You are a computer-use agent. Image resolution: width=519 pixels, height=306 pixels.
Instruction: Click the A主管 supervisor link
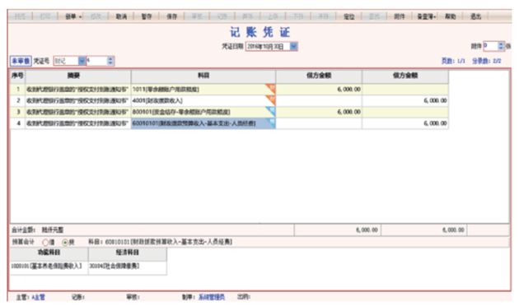[39, 297]
